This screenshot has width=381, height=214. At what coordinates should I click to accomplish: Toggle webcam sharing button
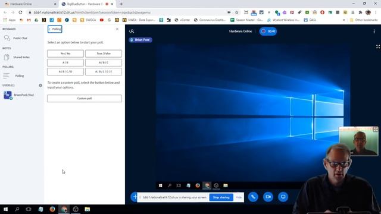tap(268, 197)
